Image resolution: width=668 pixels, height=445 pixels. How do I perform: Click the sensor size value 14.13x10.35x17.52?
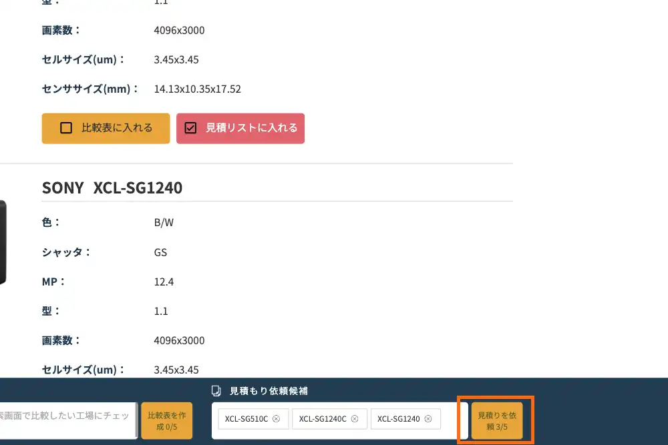coord(197,89)
